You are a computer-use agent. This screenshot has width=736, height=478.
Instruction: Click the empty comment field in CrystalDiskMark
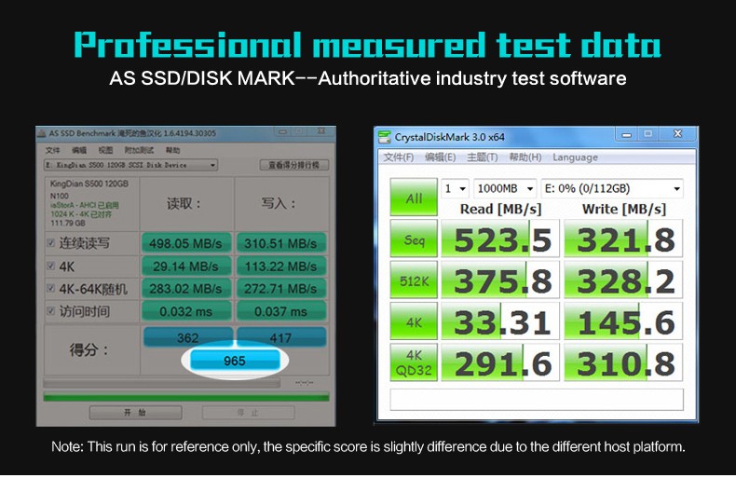tap(537, 400)
